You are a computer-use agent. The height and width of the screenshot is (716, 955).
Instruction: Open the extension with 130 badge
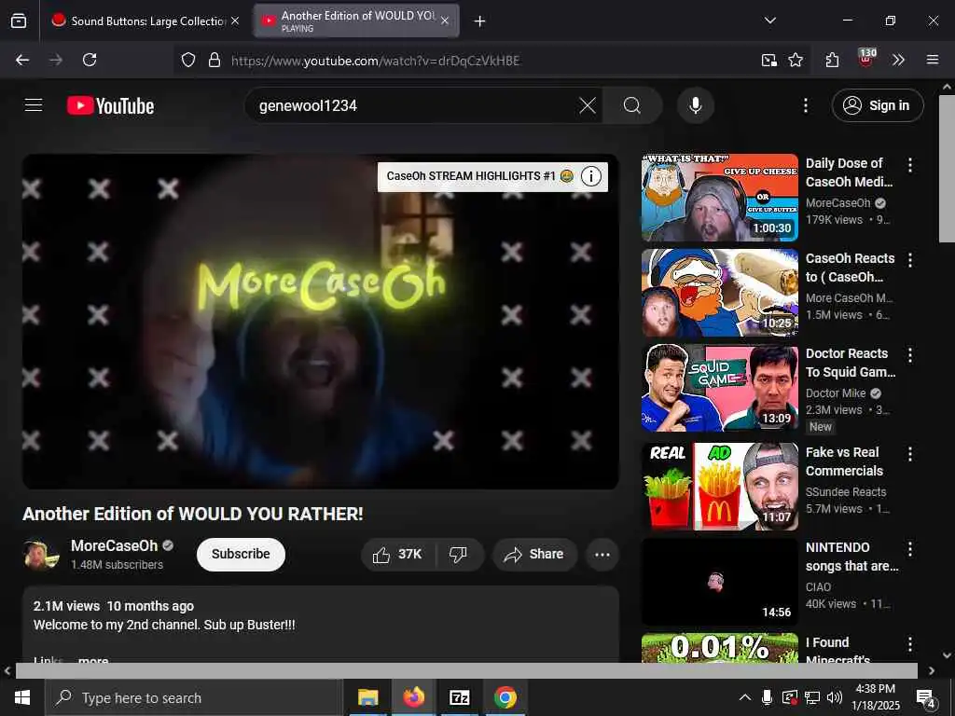[866, 59]
